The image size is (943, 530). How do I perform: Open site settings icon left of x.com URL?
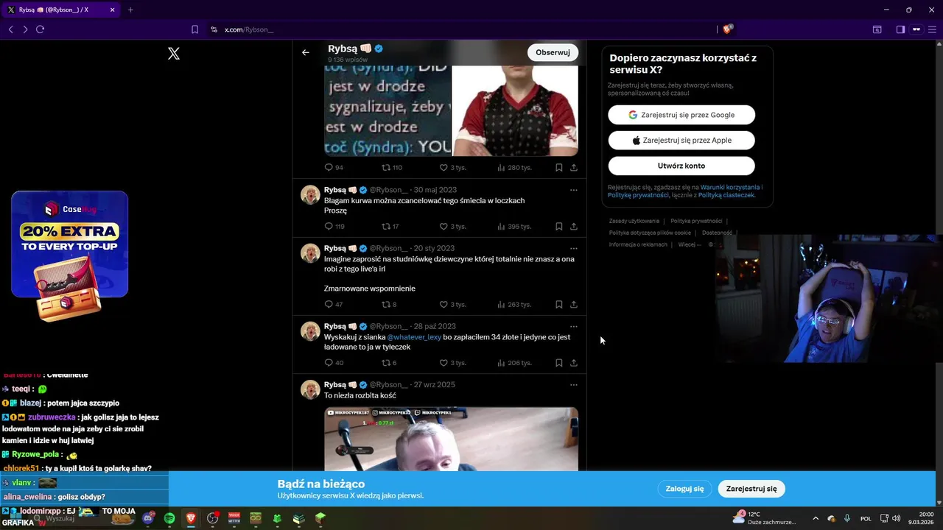pyautogui.click(x=214, y=29)
